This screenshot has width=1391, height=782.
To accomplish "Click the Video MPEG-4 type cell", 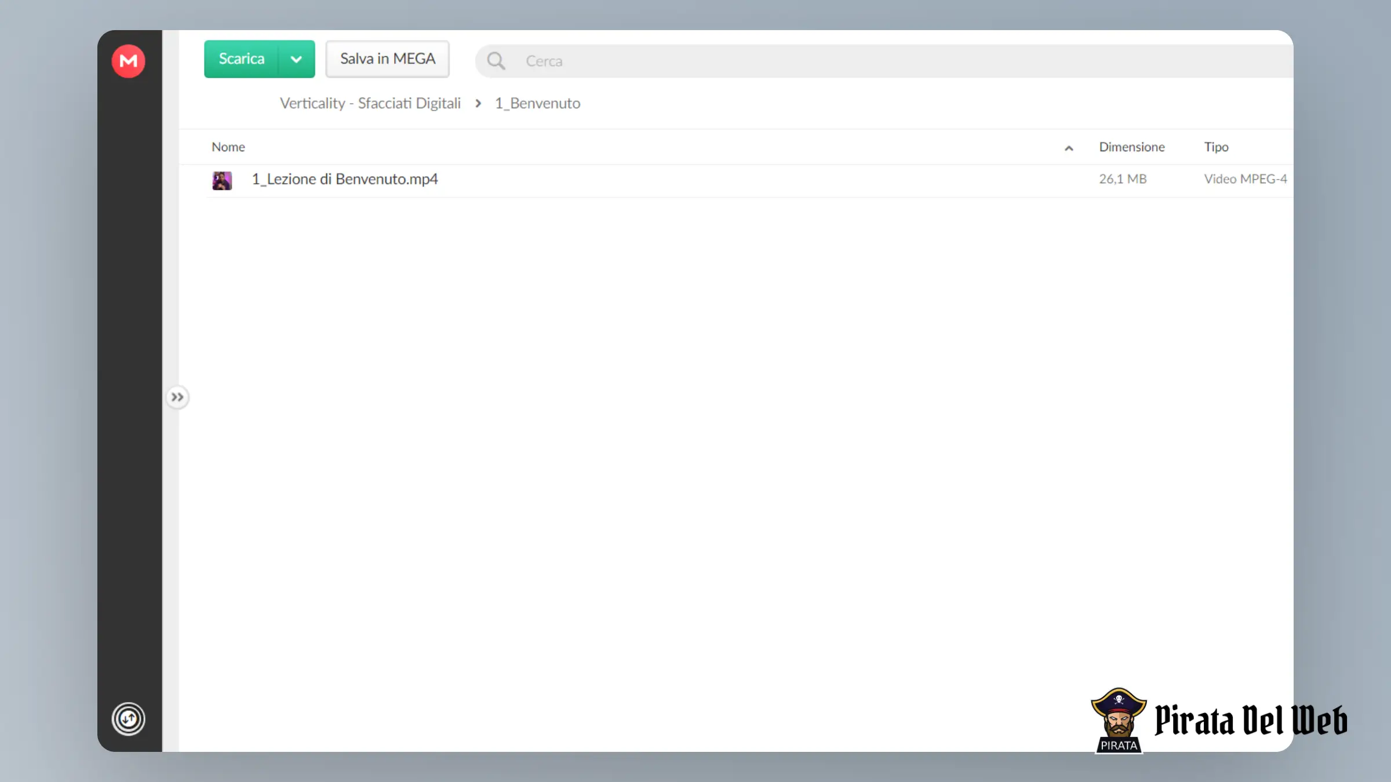I will [1245, 179].
